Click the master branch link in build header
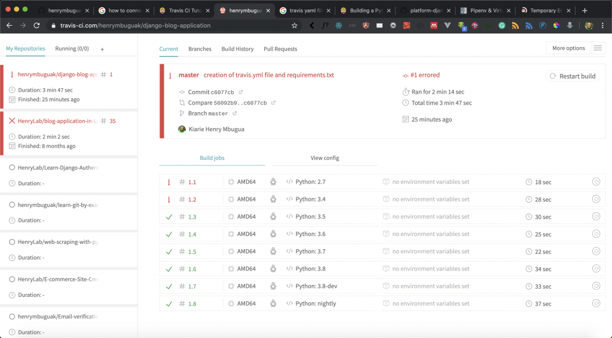This screenshot has width=612, height=338. click(188, 75)
